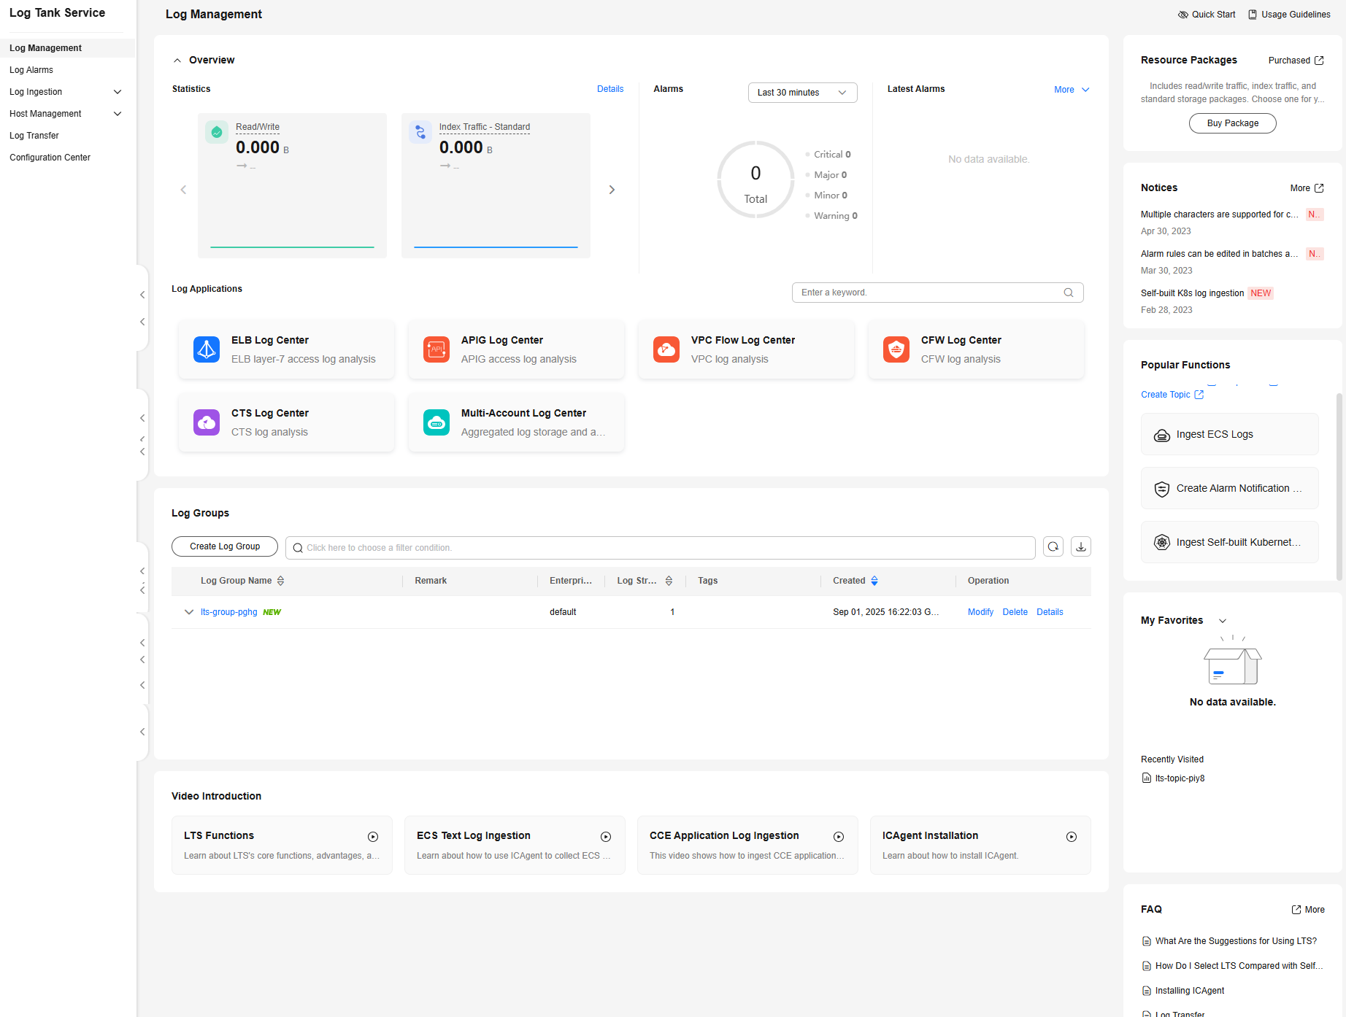The width and height of the screenshot is (1346, 1017).
Task: Click the VPC Flow Log Center icon
Action: 666,349
